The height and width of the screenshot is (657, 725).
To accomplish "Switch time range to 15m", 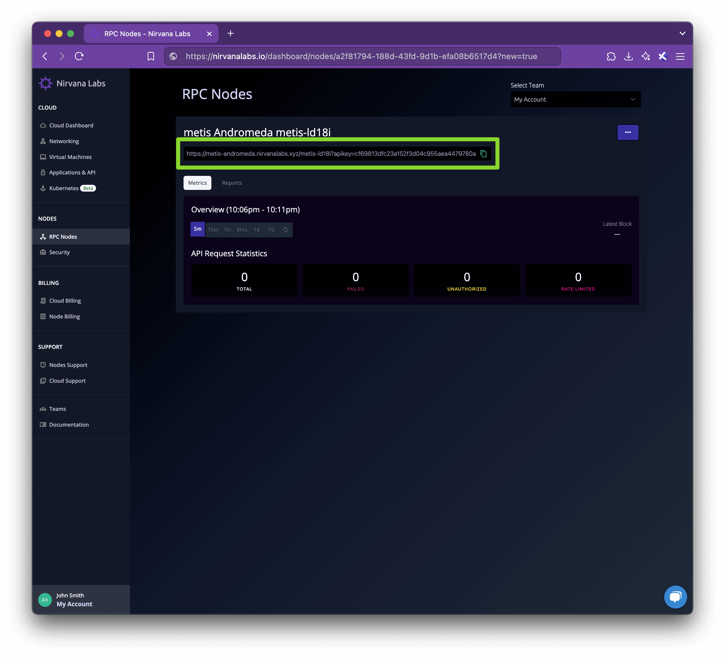I will coord(213,230).
